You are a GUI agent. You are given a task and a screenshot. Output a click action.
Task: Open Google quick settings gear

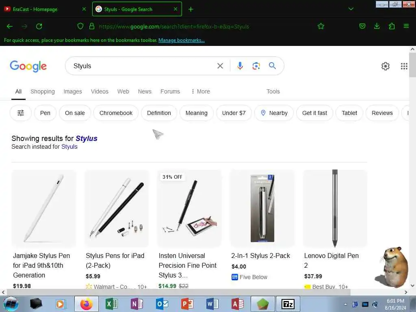pyautogui.click(x=385, y=66)
